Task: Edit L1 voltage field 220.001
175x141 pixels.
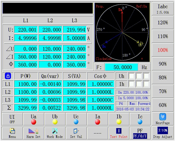Action: click(x=26, y=30)
